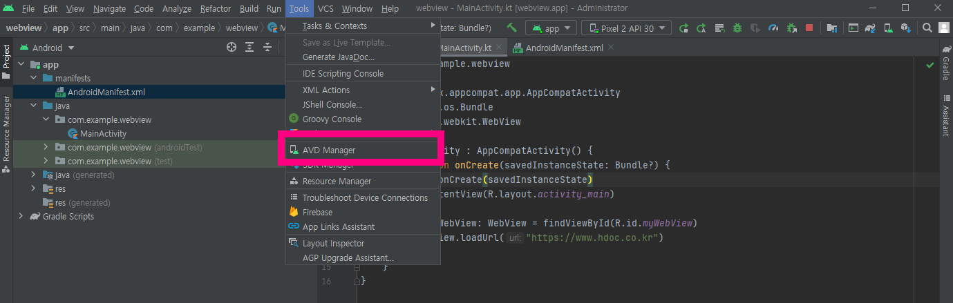Collapse the app module node
The image size is (953, 303).
point(21,64)
